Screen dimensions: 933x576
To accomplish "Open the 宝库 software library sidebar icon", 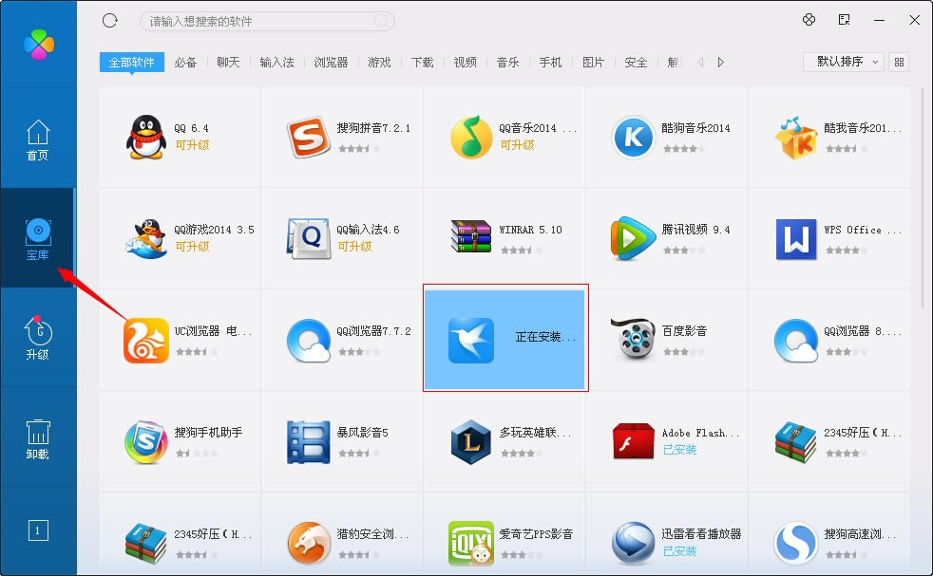I will tap(37, 239).
